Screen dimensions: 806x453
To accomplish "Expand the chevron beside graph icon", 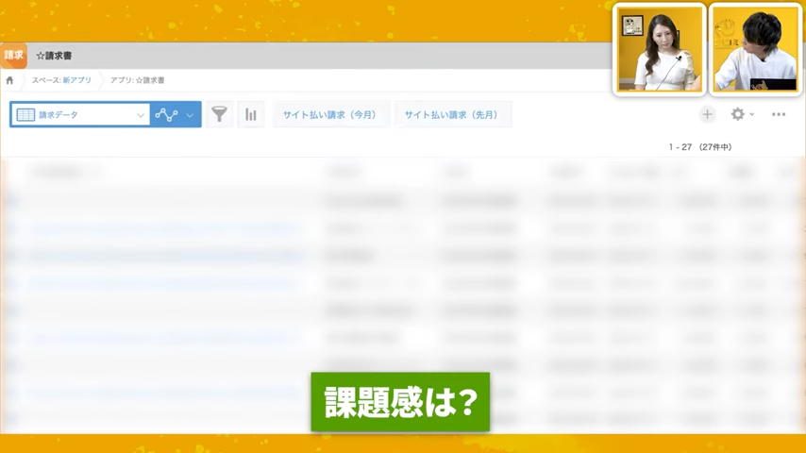I will coord(191,115).
